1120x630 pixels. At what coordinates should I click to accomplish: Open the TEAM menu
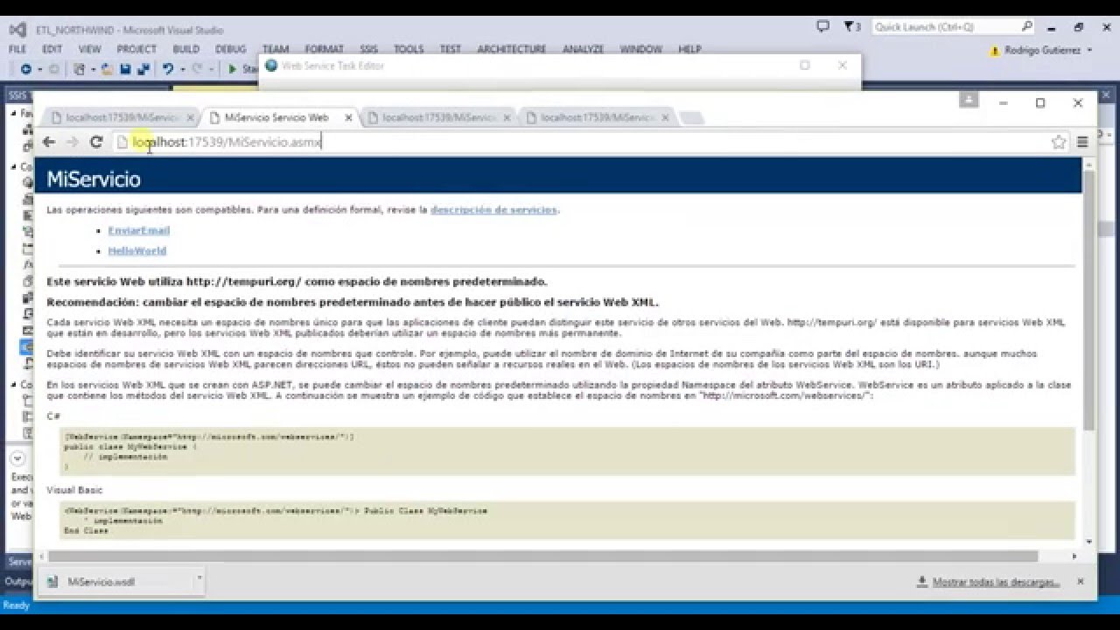click(x=276, y=49)
